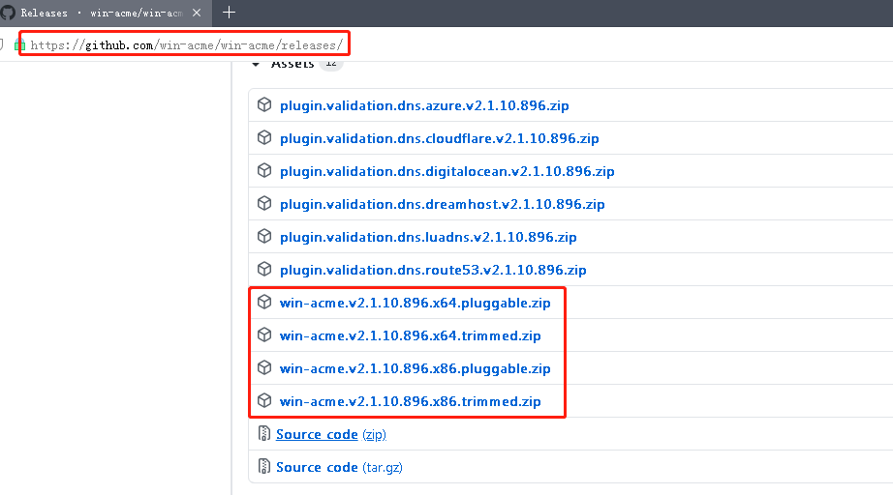893x495 pixels.
Task: Open a new browser tab
Action: tap(229, 13)
